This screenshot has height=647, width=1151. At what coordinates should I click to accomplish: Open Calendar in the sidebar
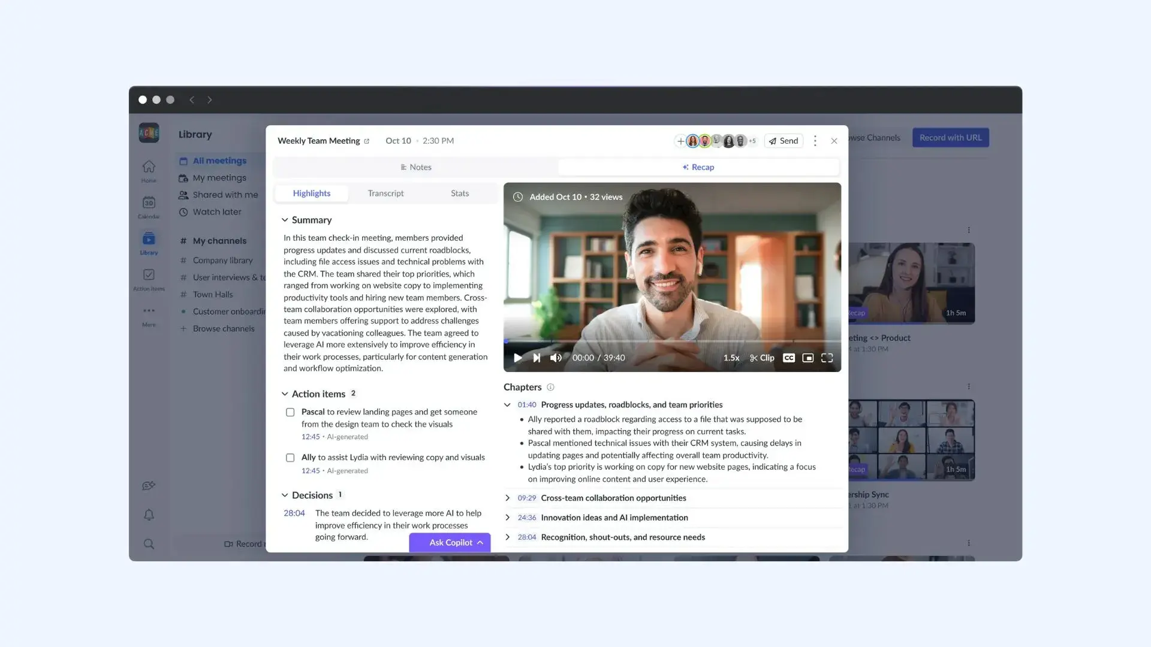click(x=149, y=207)
